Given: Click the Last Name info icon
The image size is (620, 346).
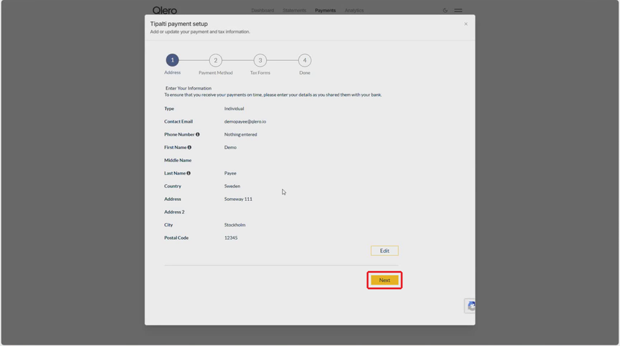Looking at the screenshot, I should point(189,173).
